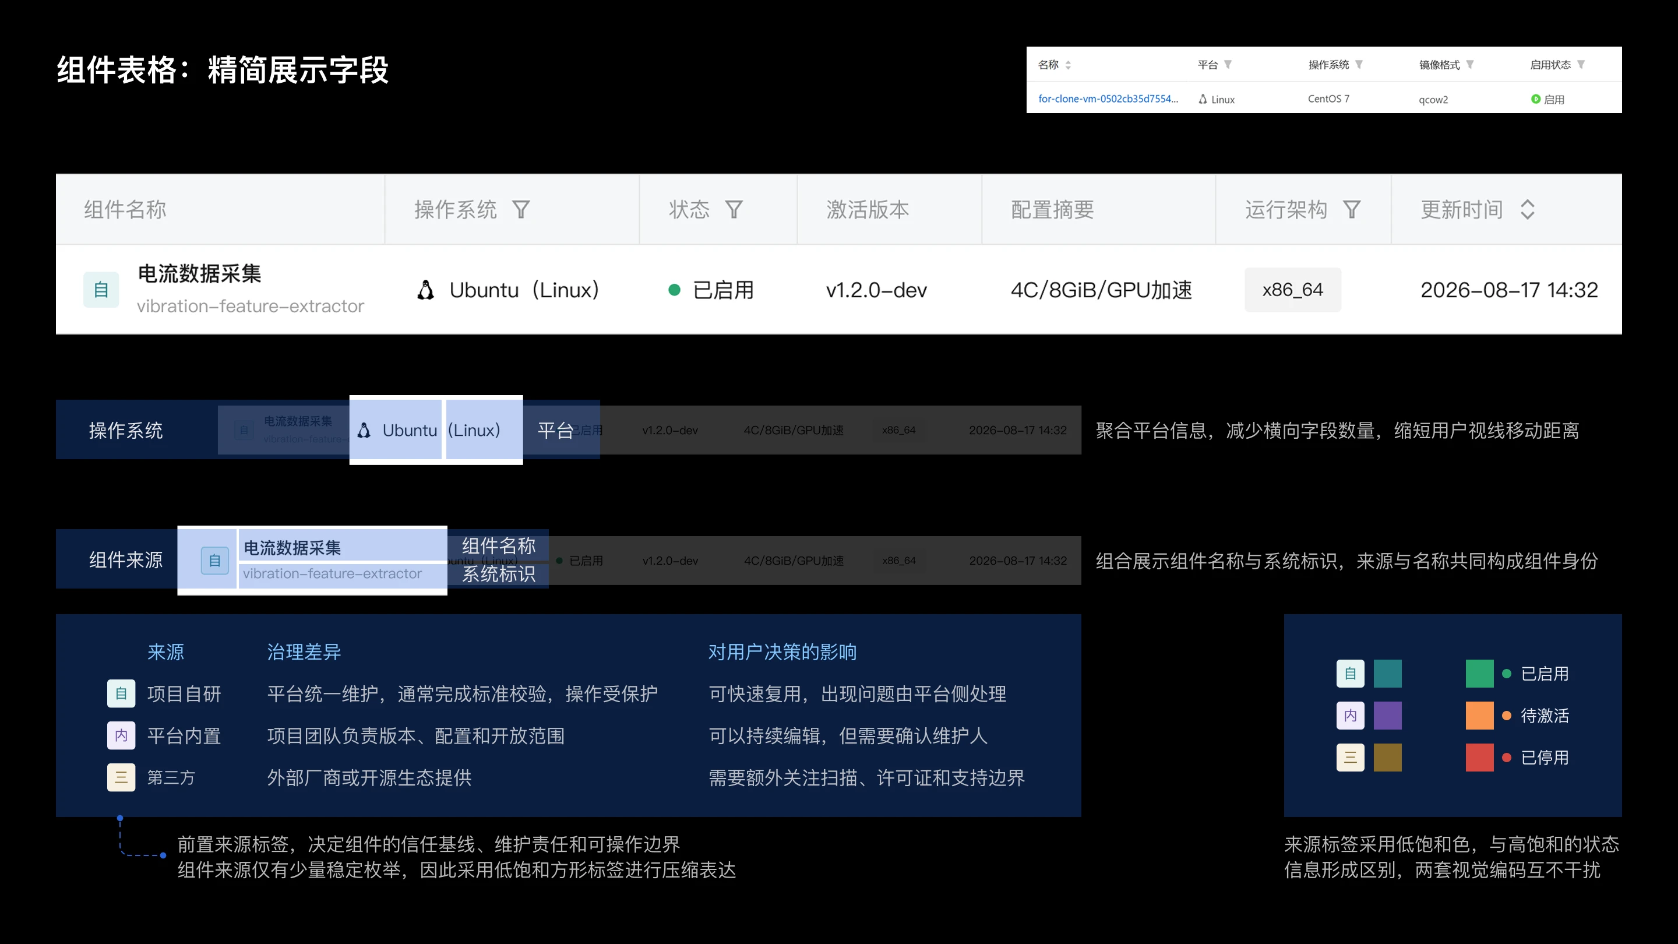Sort by 更新时间 using the sort arrows
Viewport: 1678px width, 944px height.
click(1528, 210)
